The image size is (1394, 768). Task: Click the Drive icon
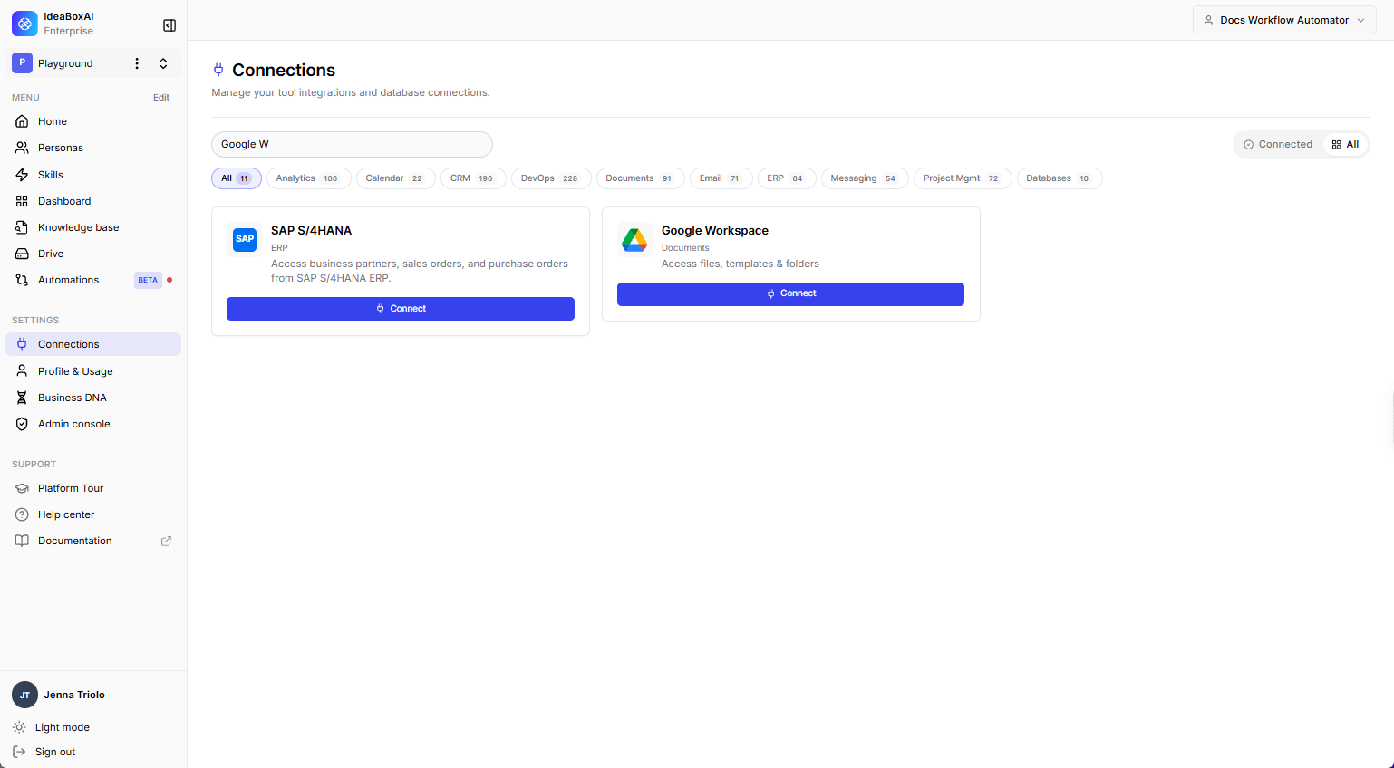point(22,254)
